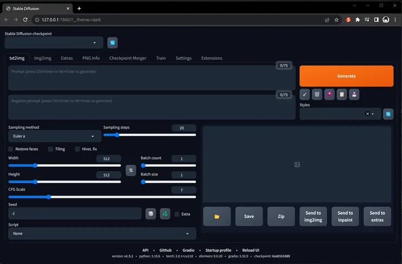This screenshot has height=264, width=402.
Task: Click the Seed input field
Action: click(75, 213)
